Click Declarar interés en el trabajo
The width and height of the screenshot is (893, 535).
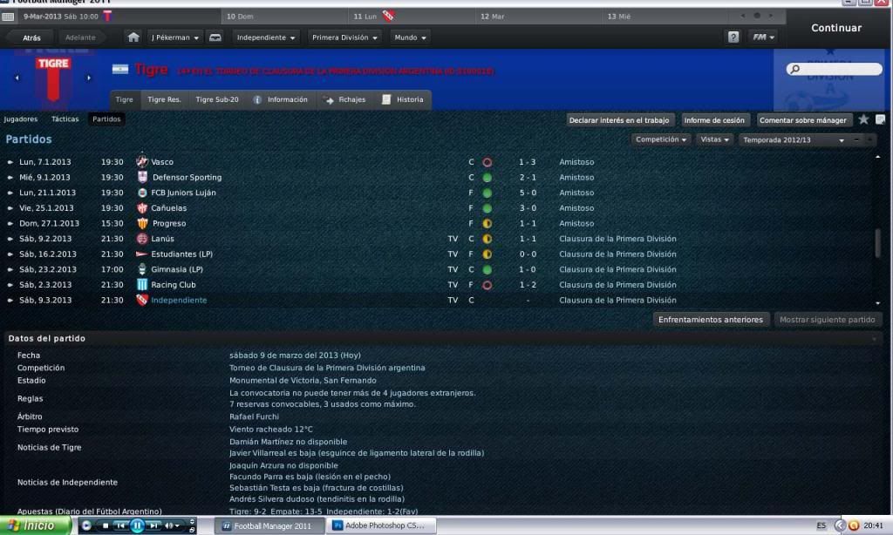(619, 120)
